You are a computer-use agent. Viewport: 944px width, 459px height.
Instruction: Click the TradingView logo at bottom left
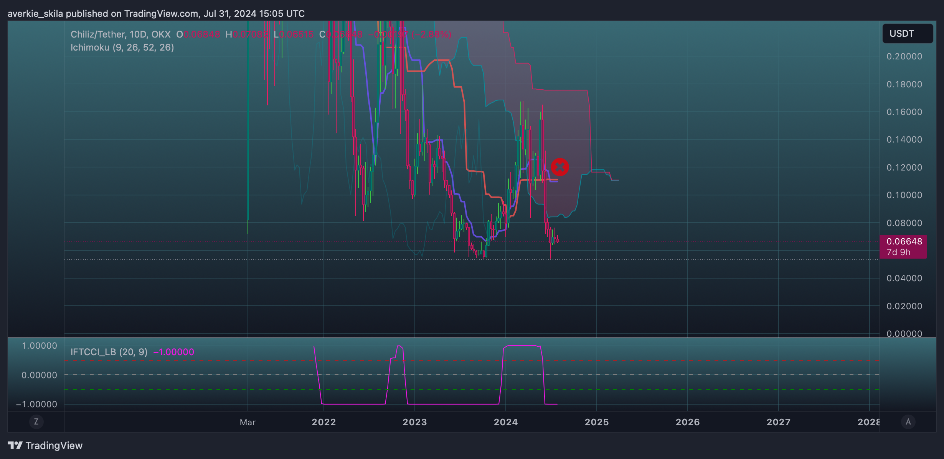(45, 445)
